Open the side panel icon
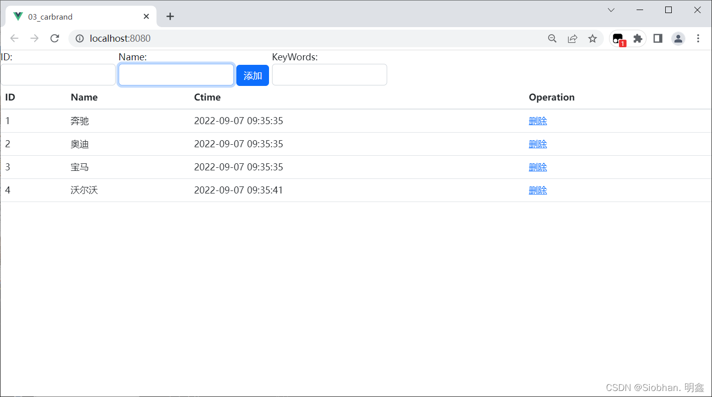The height and width of the screenshot is (397, 712). tap(657, 38)
